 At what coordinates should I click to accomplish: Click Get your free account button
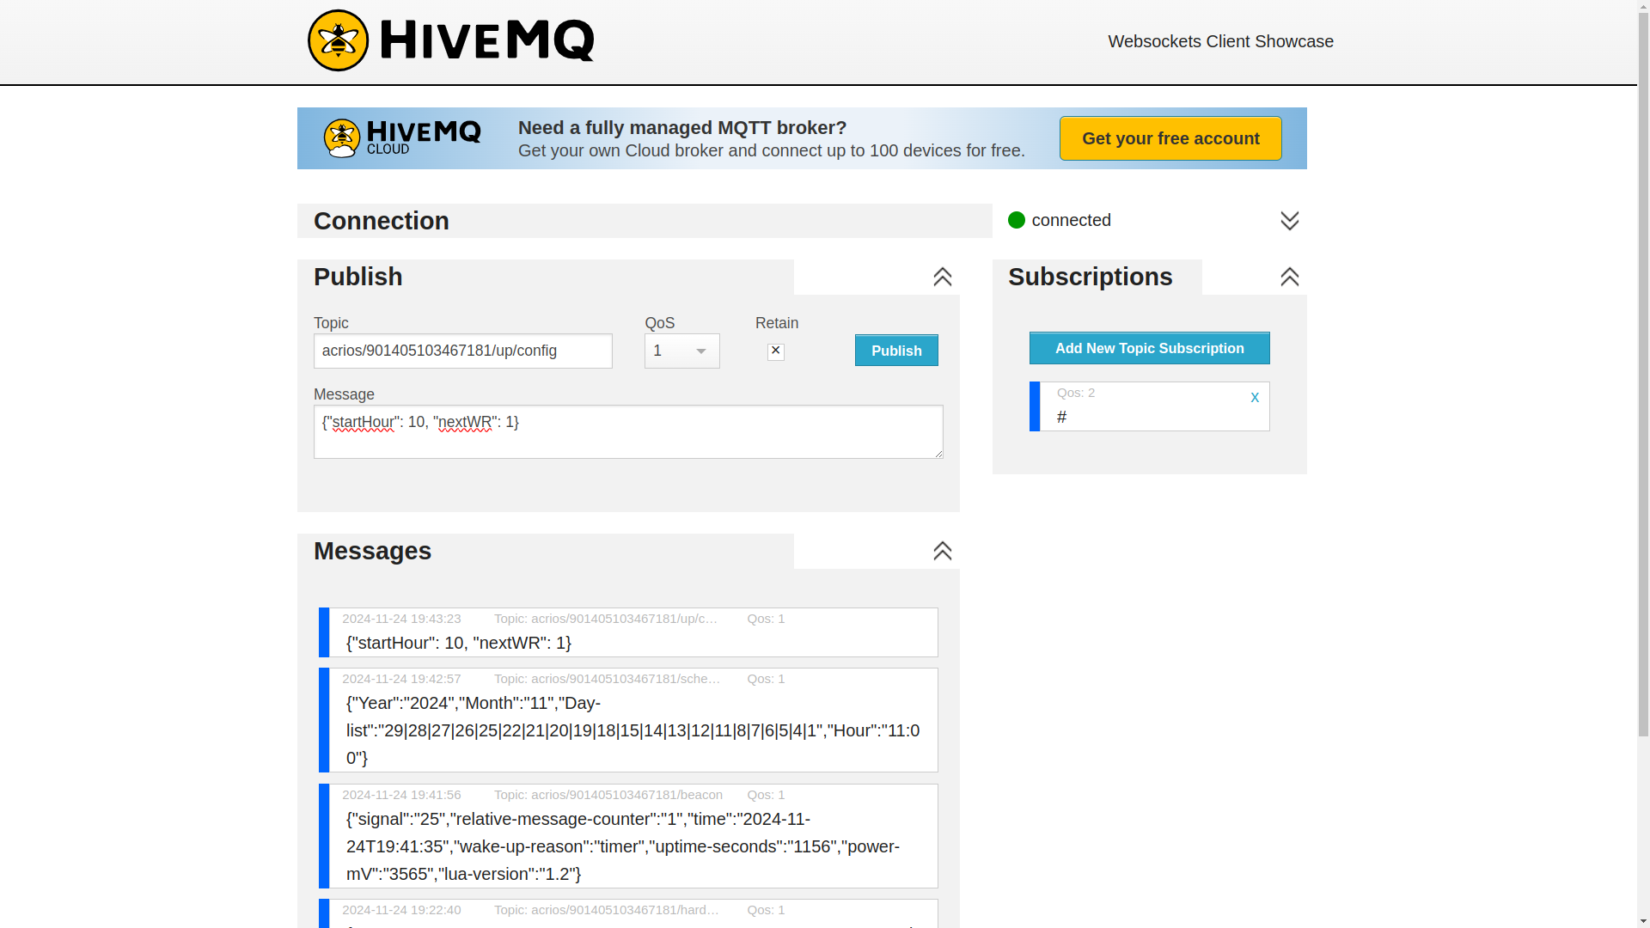click(x=1170, y=138)
